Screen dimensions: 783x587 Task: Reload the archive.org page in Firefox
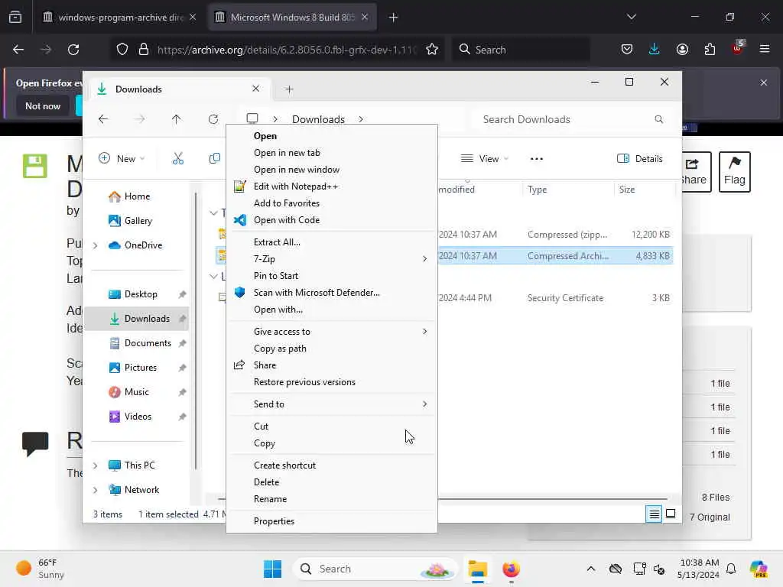(73, 50)
